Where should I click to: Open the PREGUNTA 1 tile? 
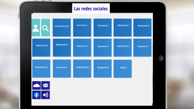[x=82, y=28]
